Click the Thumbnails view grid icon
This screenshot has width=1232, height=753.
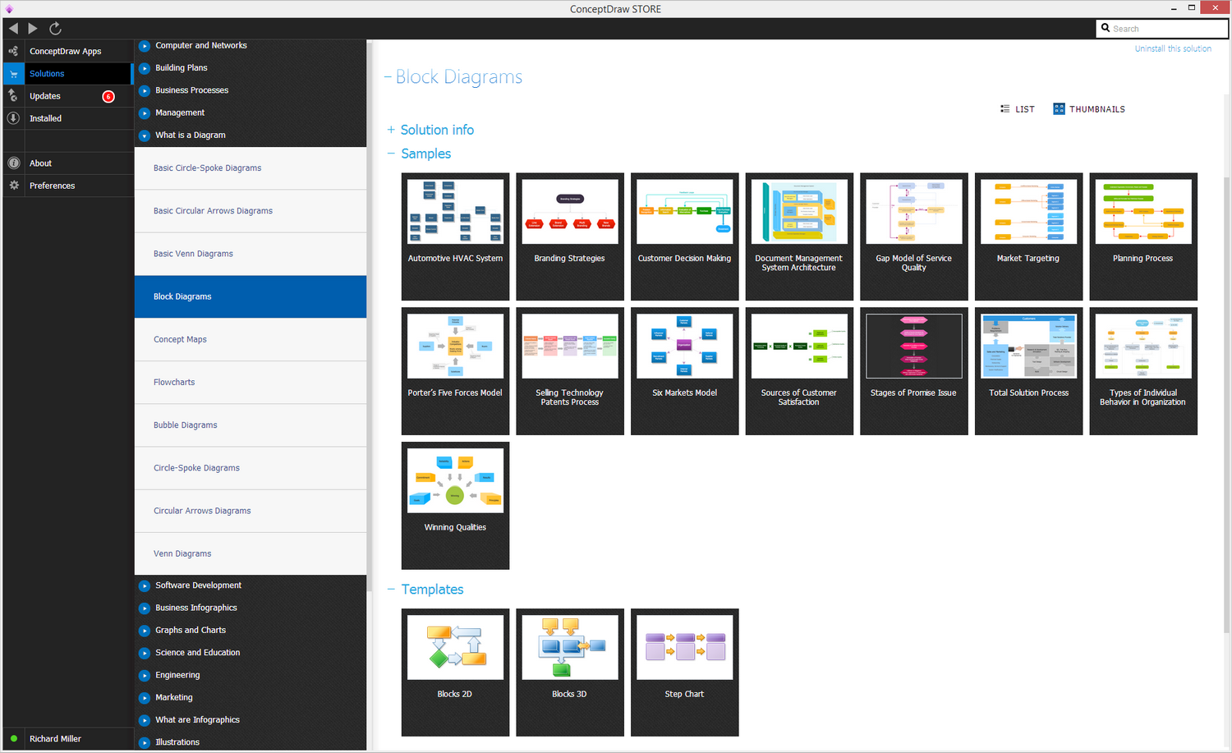[1060, 108]
